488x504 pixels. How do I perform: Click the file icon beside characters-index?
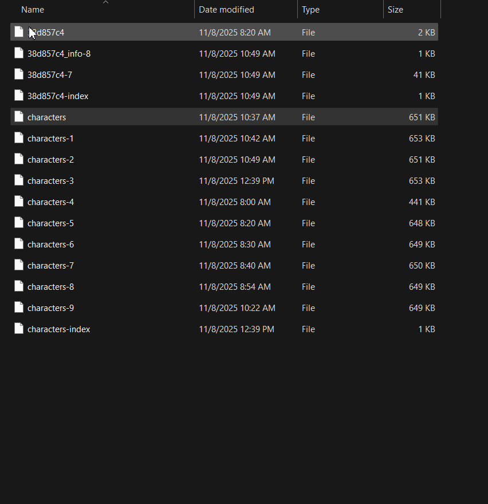[x=19, y=329]
